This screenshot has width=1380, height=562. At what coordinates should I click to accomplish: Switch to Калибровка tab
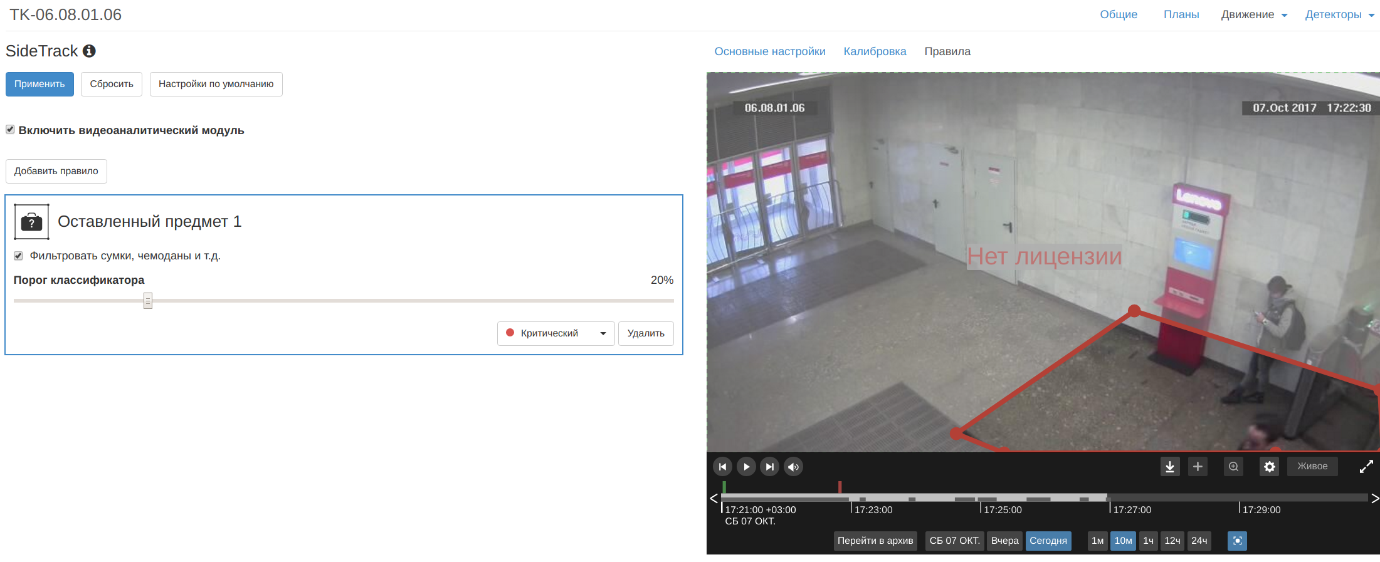[x=875, y=51]
